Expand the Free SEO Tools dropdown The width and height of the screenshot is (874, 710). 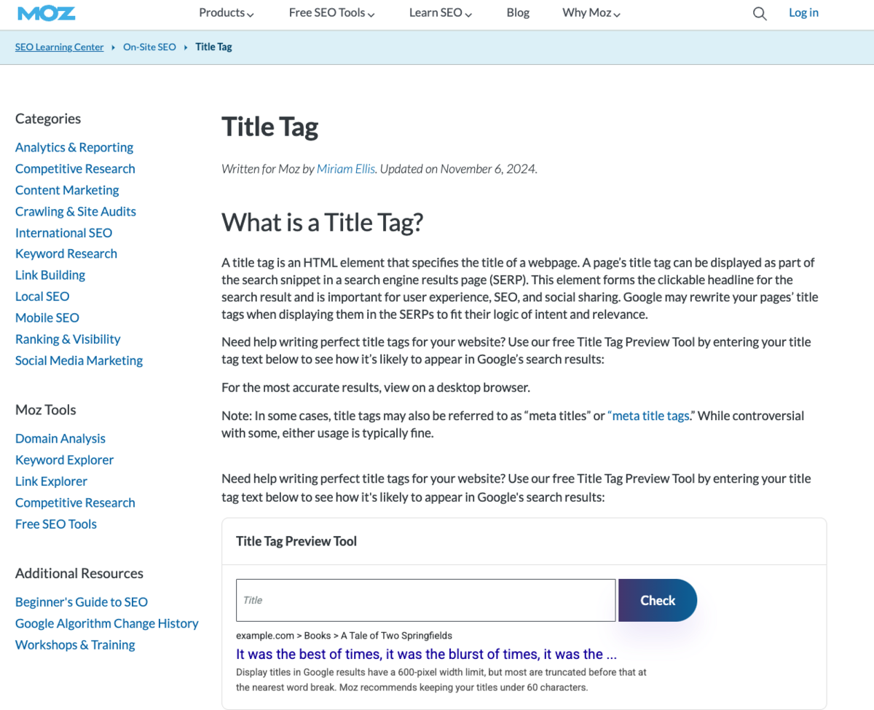[331, 12]
